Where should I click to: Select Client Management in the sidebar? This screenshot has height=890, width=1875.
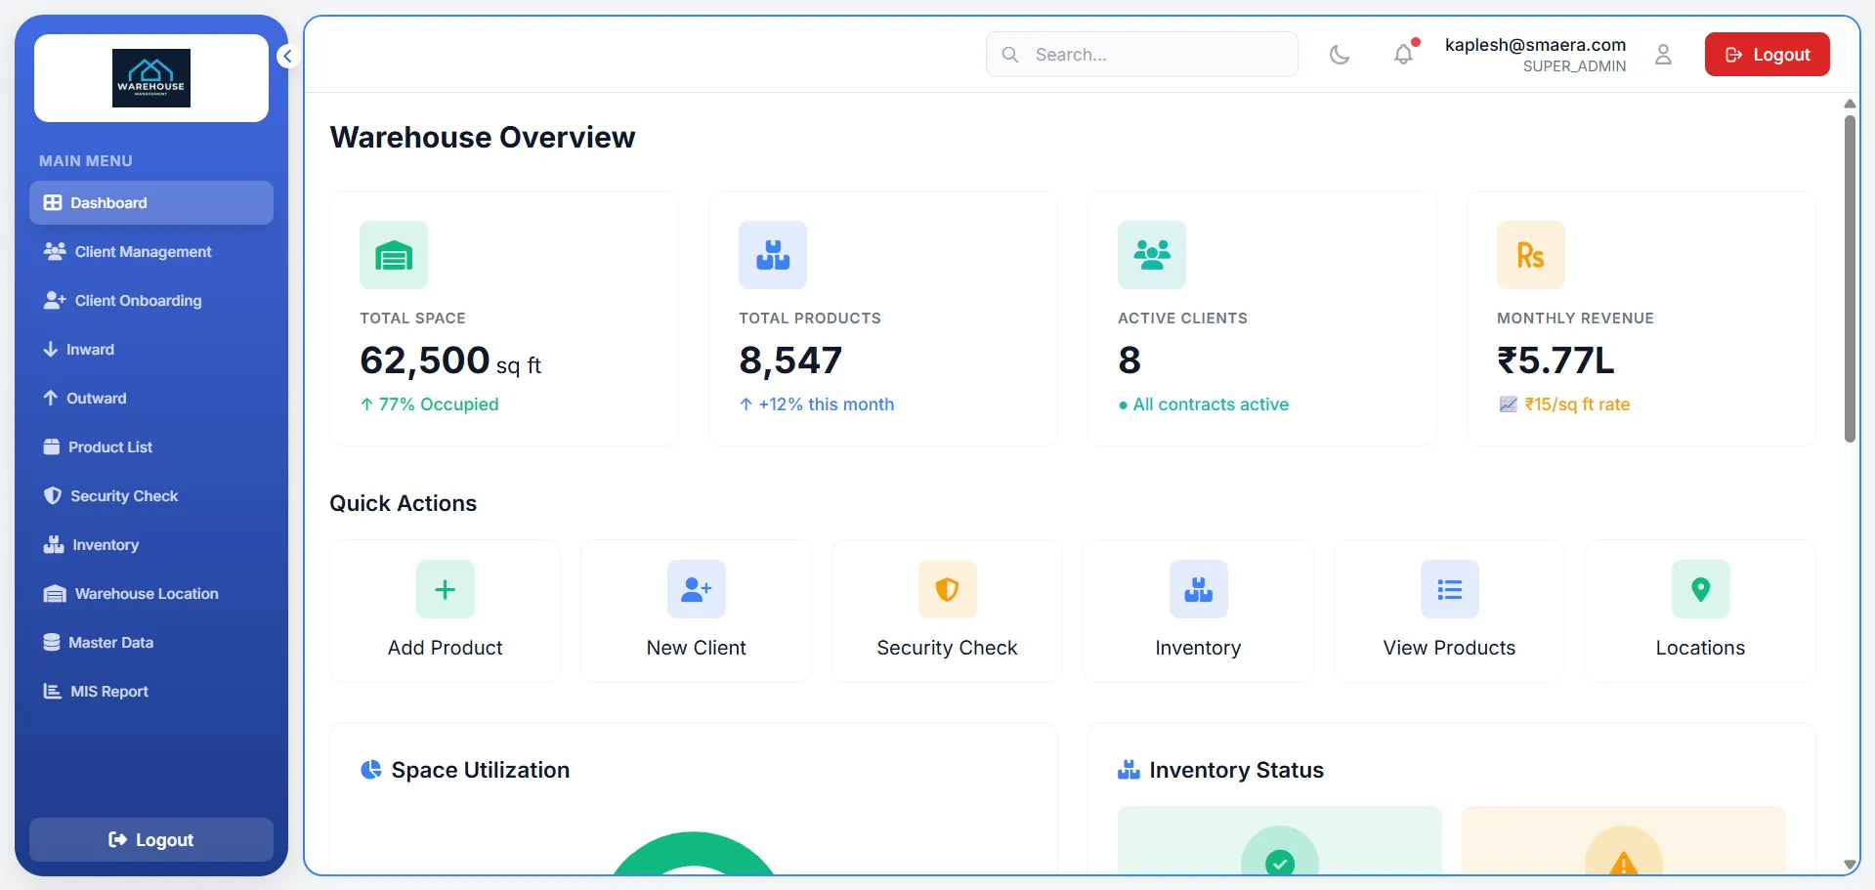[x=143, y=252]
